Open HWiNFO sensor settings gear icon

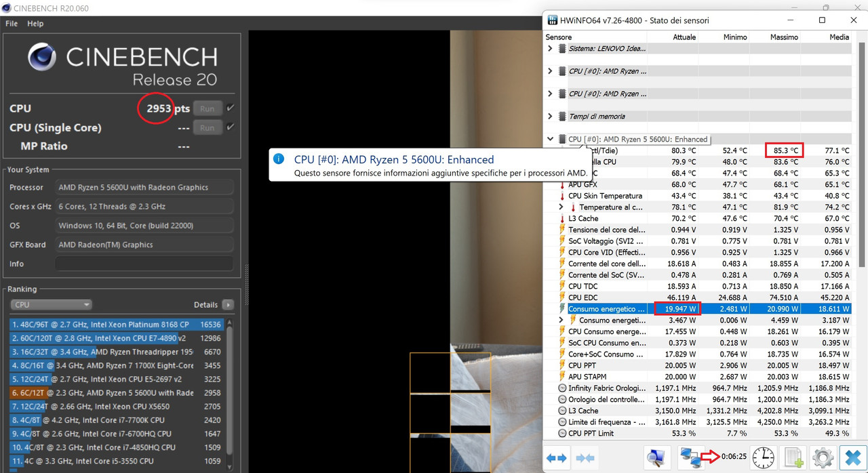(x=823, y=457)
